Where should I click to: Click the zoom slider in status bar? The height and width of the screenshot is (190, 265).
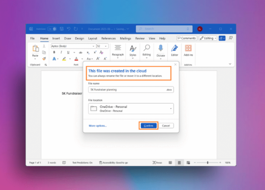208,163
